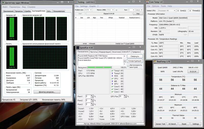Image resolution: width=204 pixels, height=129 pixels.
Task: Click the LinX window title icon
Action: (76, 2)
